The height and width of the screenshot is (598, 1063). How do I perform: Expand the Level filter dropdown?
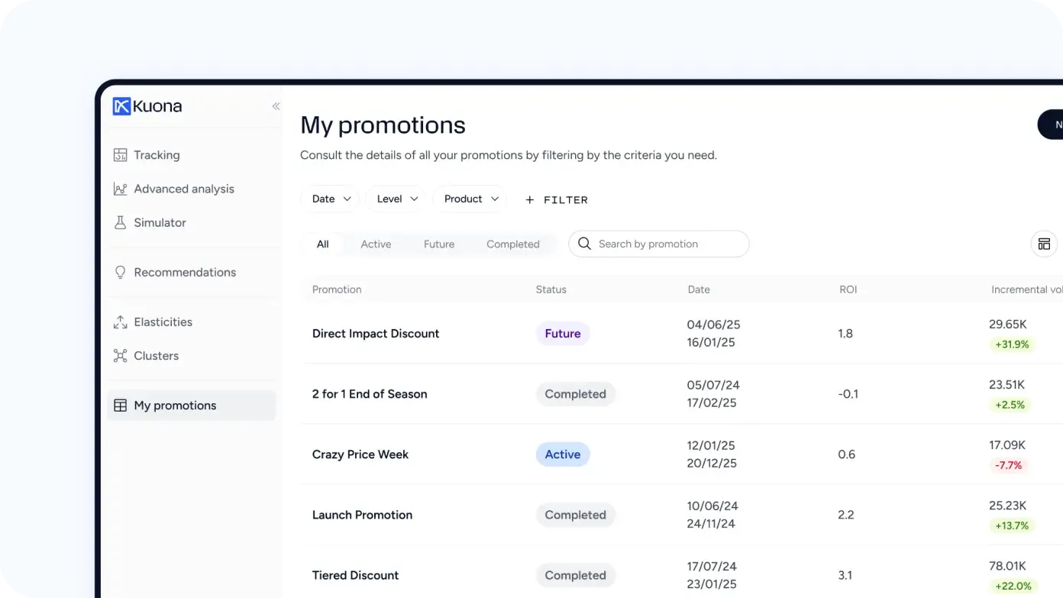coord(397,199)
